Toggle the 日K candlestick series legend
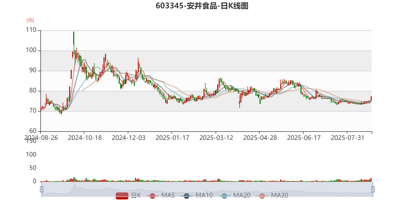 pos(128,195)
